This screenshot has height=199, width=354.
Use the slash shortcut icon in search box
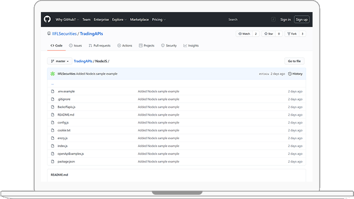coord(273,19)
